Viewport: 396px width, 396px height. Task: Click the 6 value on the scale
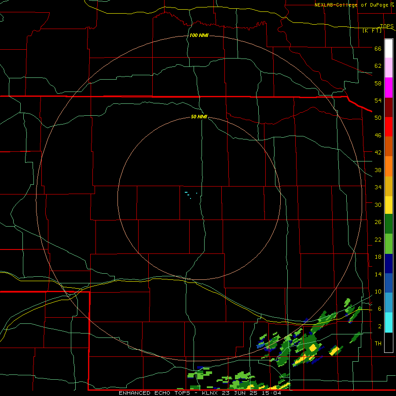click(380, 309)
